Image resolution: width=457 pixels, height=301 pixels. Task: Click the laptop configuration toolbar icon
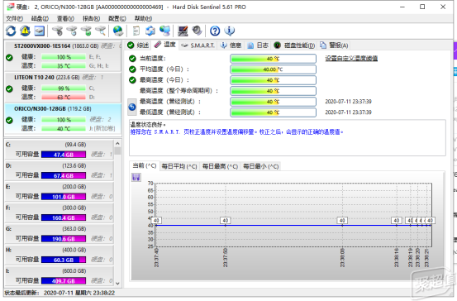click(x=183, y=31)
